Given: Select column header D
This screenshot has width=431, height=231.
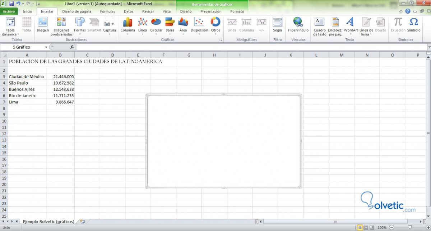Looking at the screenshot, I should pyautogui.click(x=112, y=55).
